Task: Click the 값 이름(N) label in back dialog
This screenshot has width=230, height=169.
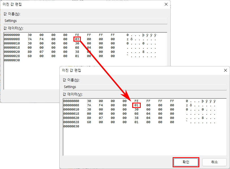Action: (12, 14)
